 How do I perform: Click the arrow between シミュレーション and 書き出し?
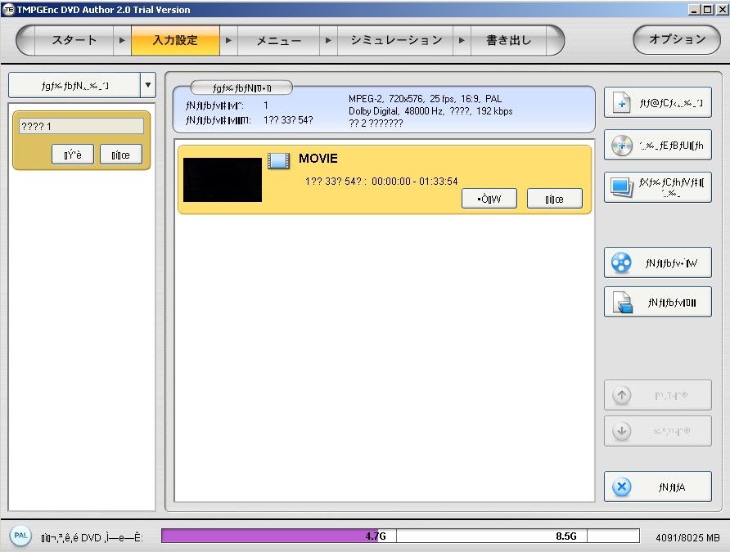(462, 40)
